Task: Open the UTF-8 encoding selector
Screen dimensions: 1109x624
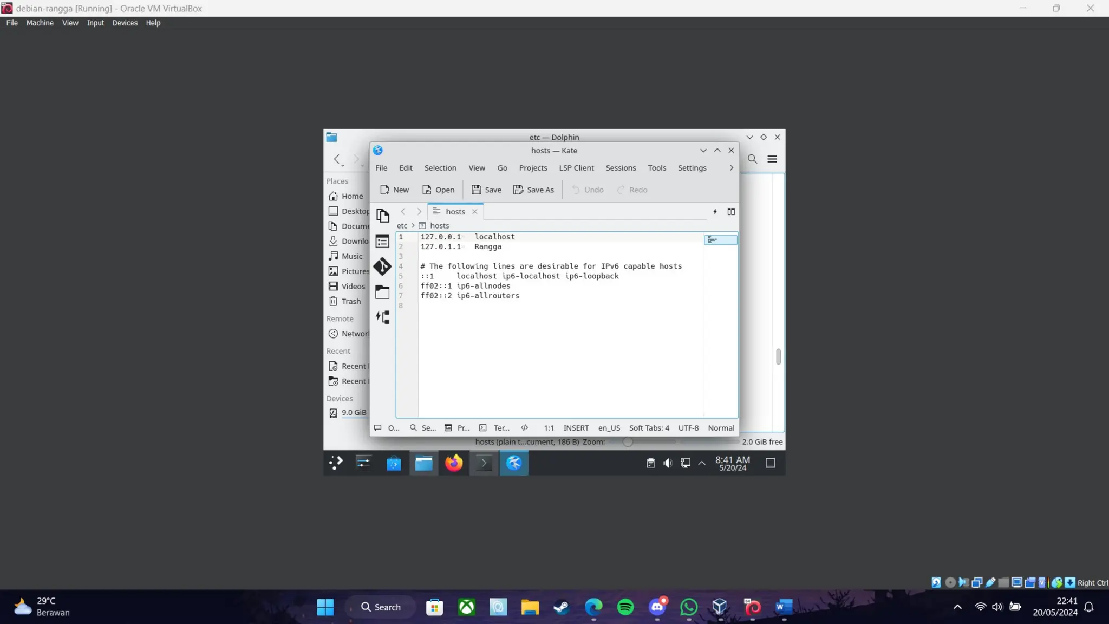Action: 688,428
